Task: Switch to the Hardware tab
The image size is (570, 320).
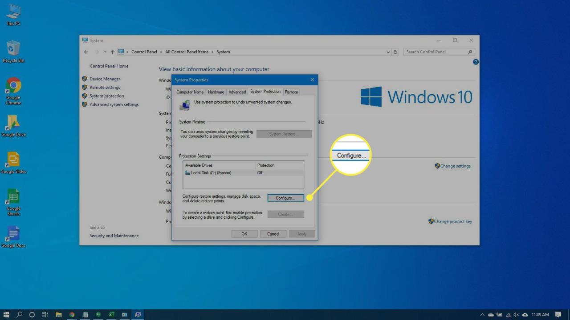Action: point(216,92)
